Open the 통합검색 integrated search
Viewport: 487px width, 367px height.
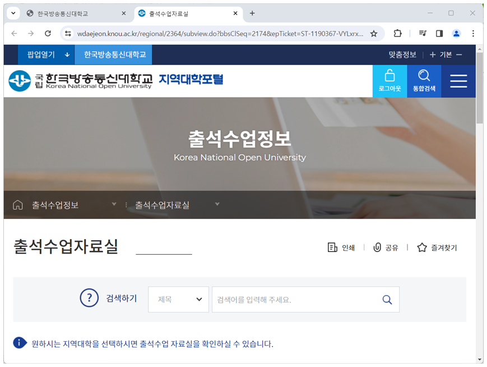(x=424, y=81)
